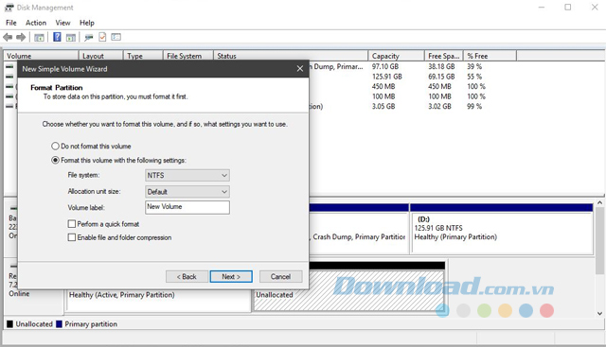Click the Status column header
This screenshot has height=347, width=606.
tap(291, 56)
